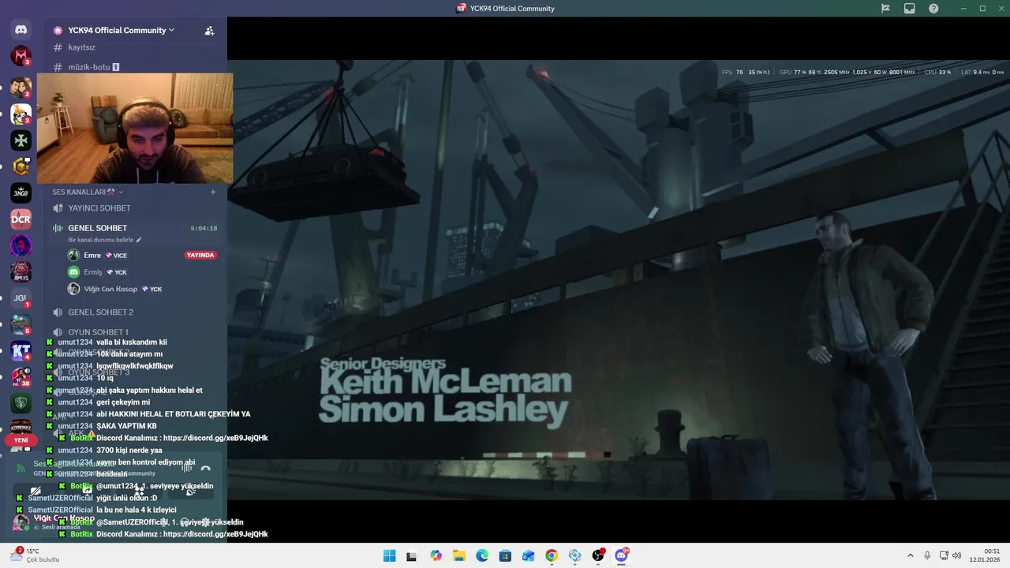Viewport: 1010px width, 568px height.
Task: Open Microsoft Edge from the taskbar
Action: pyautogui.click(x=482, y=556)
